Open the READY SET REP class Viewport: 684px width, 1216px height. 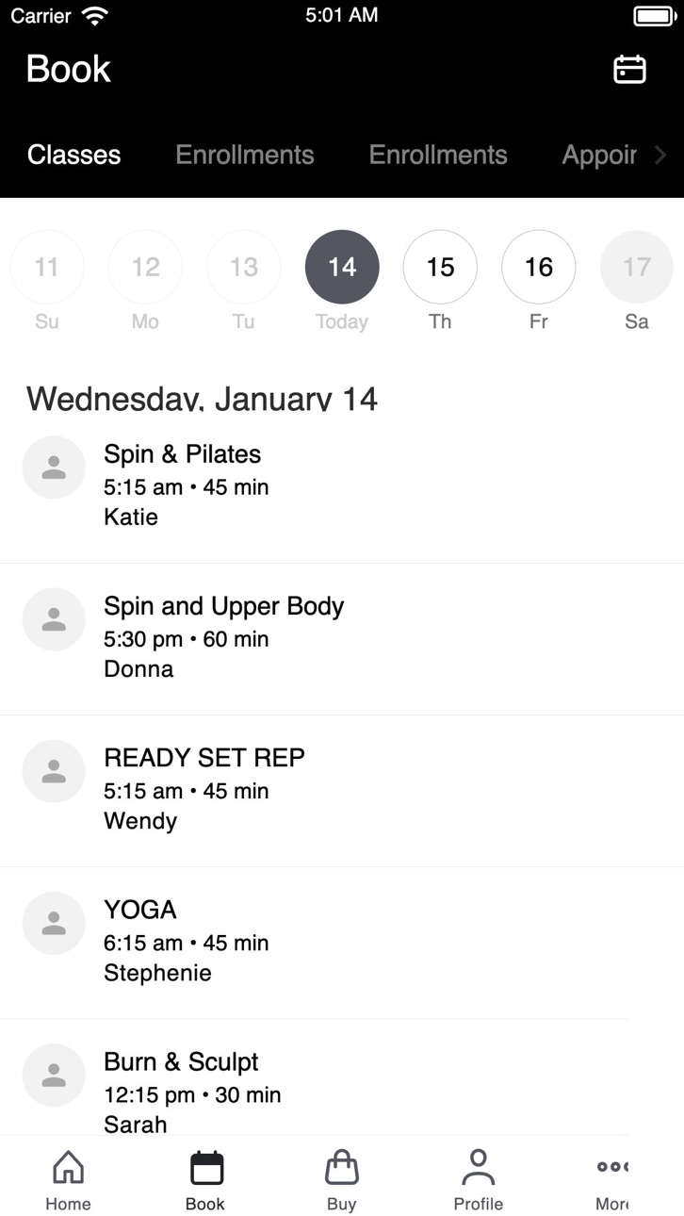(x=342, y=791)
